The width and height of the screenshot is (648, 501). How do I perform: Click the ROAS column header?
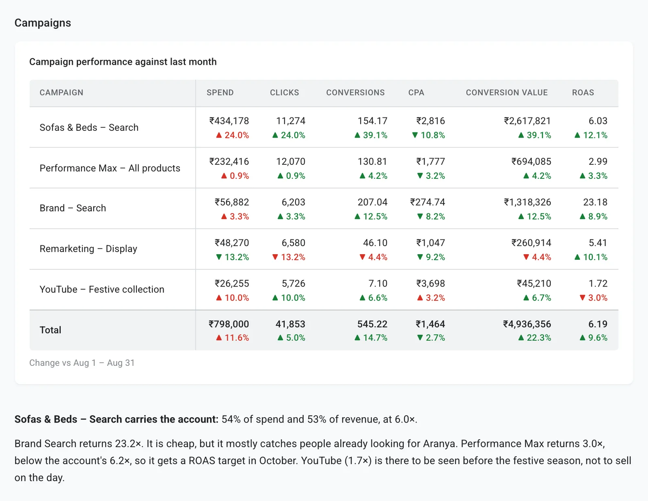point(583,93)
